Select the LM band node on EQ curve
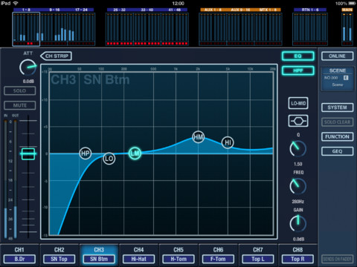Screen dimensions: 357x267 pos(135,154)
